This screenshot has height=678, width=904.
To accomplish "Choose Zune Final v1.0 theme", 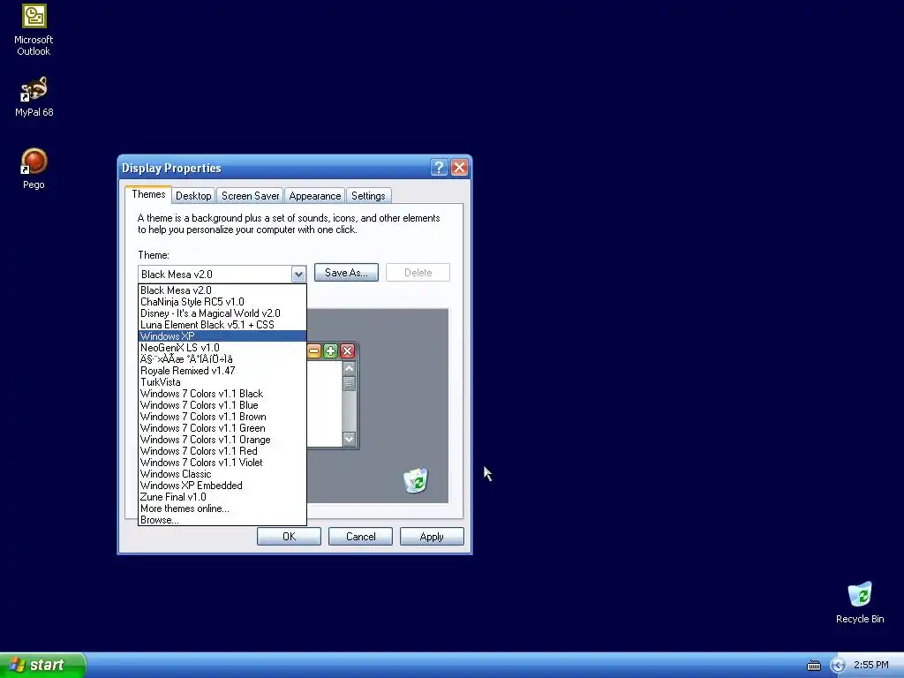I will pyautogui.click(x=222, y=497).
